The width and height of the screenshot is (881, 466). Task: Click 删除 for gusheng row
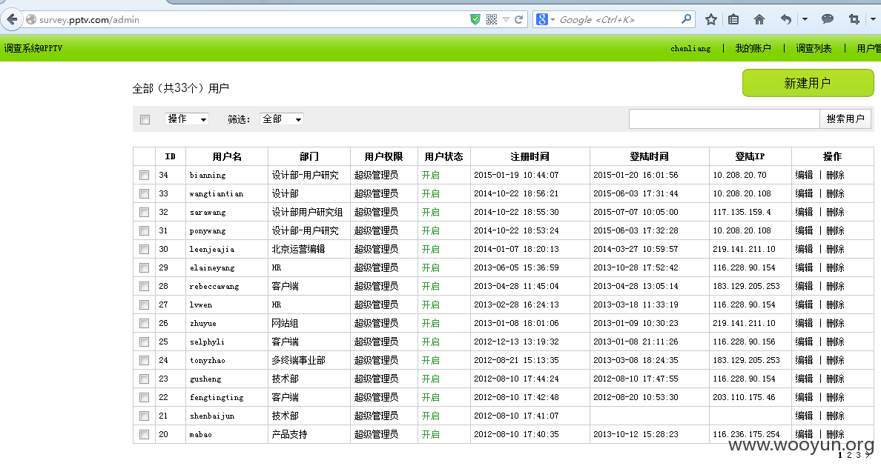click(x=835, y=379)
